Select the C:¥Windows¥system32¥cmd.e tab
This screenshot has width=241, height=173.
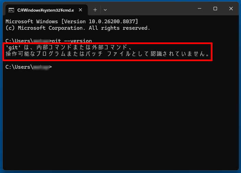click(47, 10)
